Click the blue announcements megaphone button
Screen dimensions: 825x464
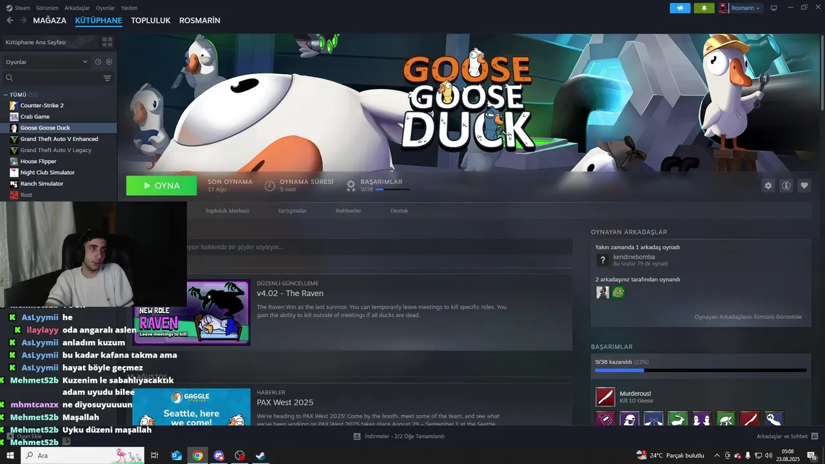click(680, 8)
